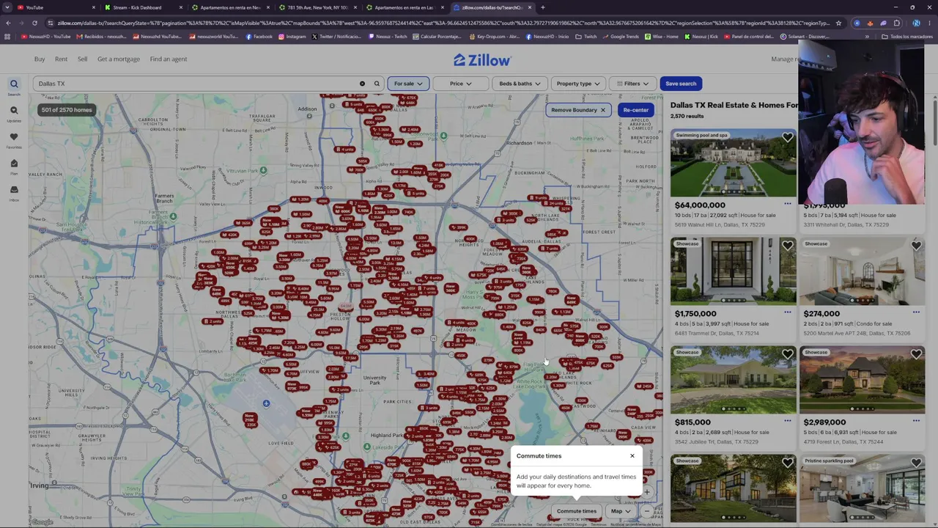The height and width of the screenshot is (528, 938).
Task: Open the $815,000 listing photo
Action: 733,380
